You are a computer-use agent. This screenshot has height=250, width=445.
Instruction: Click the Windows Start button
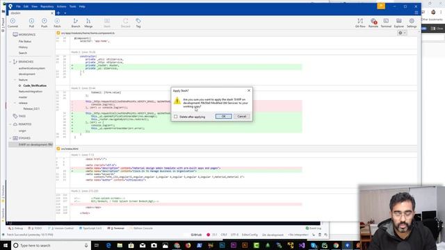pyautogui.click(x=6, y=245)
